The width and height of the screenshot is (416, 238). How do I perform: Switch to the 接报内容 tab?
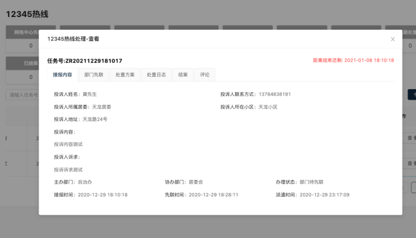pos(63,75)
